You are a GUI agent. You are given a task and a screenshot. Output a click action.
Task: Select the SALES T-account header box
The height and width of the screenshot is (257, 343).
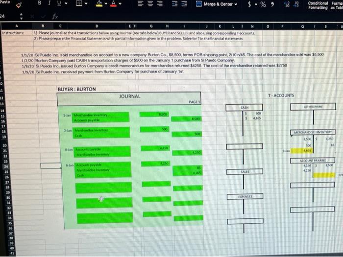tap(245, 172)
